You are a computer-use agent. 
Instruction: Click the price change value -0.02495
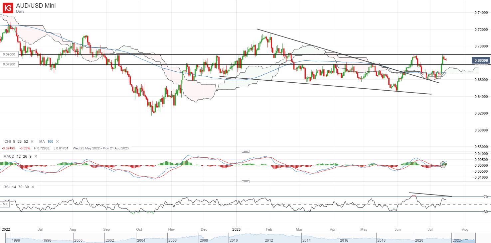[x=8, y=148]
